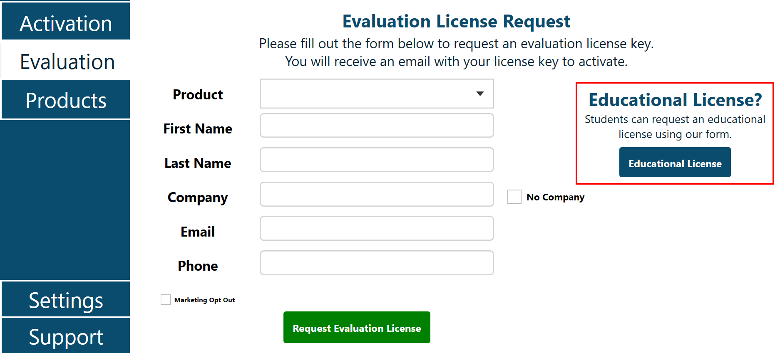
Task: Expand the Product dropdown arrow
Action: [480, 94]
